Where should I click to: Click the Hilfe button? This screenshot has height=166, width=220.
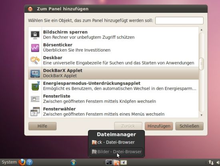42,126
